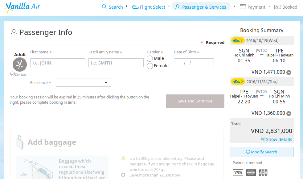The height and width of the screenshot is (179, 303).
Task: Click the Adult passenger avatar icon
Action: (20, 65)
